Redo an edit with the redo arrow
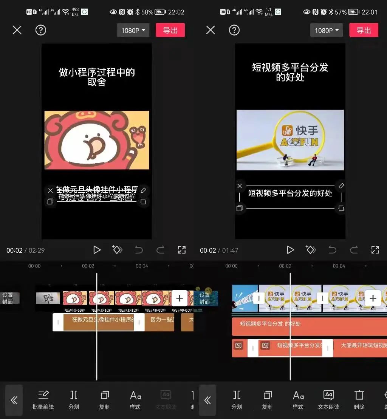The width and height of the screenshot is (387, 419). [x=160, y=250]
